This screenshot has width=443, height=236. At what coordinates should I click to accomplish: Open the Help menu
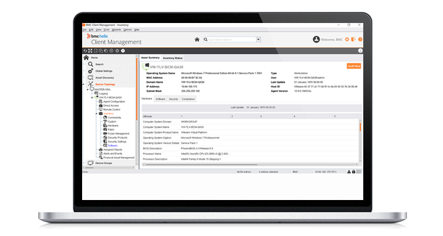pos(137,29)
